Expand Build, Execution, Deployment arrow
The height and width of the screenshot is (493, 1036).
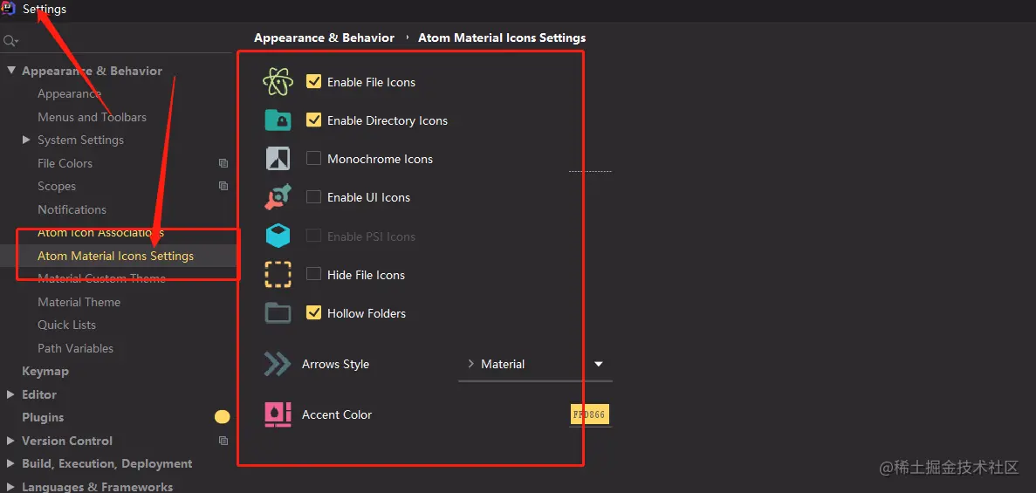10,463
